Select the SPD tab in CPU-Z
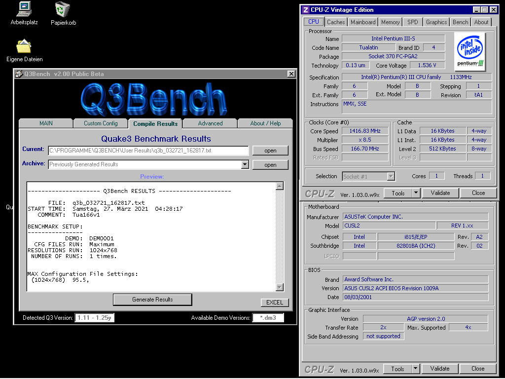 coord(413,22)
